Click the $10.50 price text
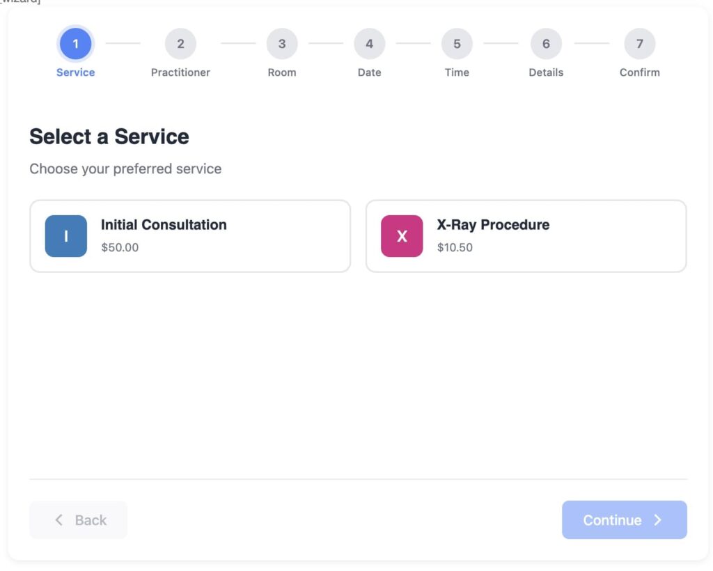Viewport: 713px width, 571px height. (455, 247)
